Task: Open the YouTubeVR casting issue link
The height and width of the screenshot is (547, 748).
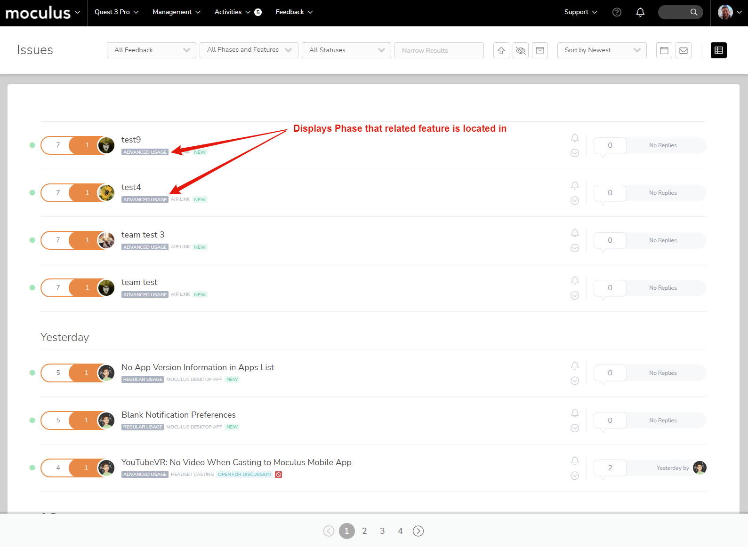Action: pos(236,462)
